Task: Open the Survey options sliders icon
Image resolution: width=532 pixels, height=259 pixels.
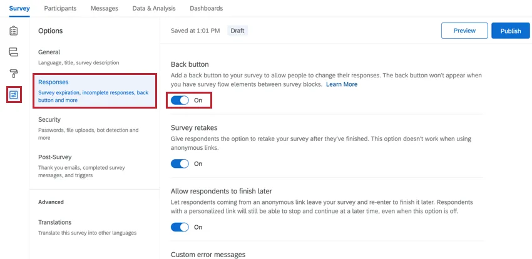Action: pyautogui.click(x=14, y=95)
